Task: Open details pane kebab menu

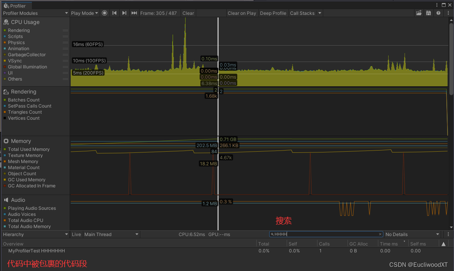Action: [x=448, y=234]
